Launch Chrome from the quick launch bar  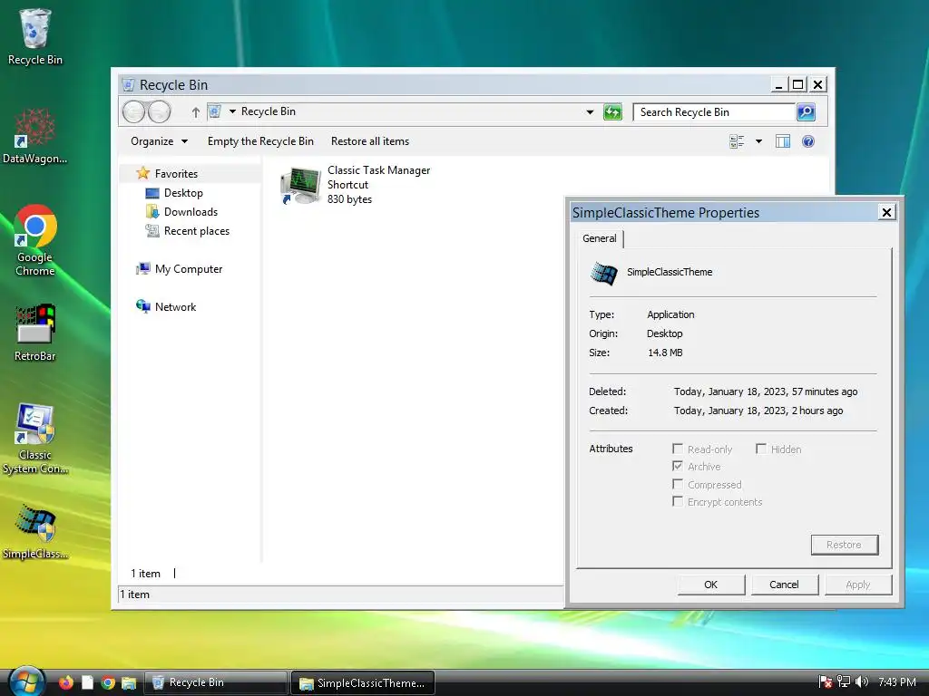pos(107,682)
